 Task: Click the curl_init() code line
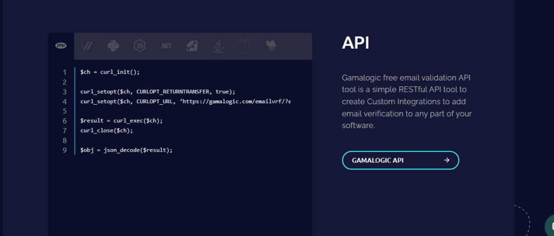point(110,72)
